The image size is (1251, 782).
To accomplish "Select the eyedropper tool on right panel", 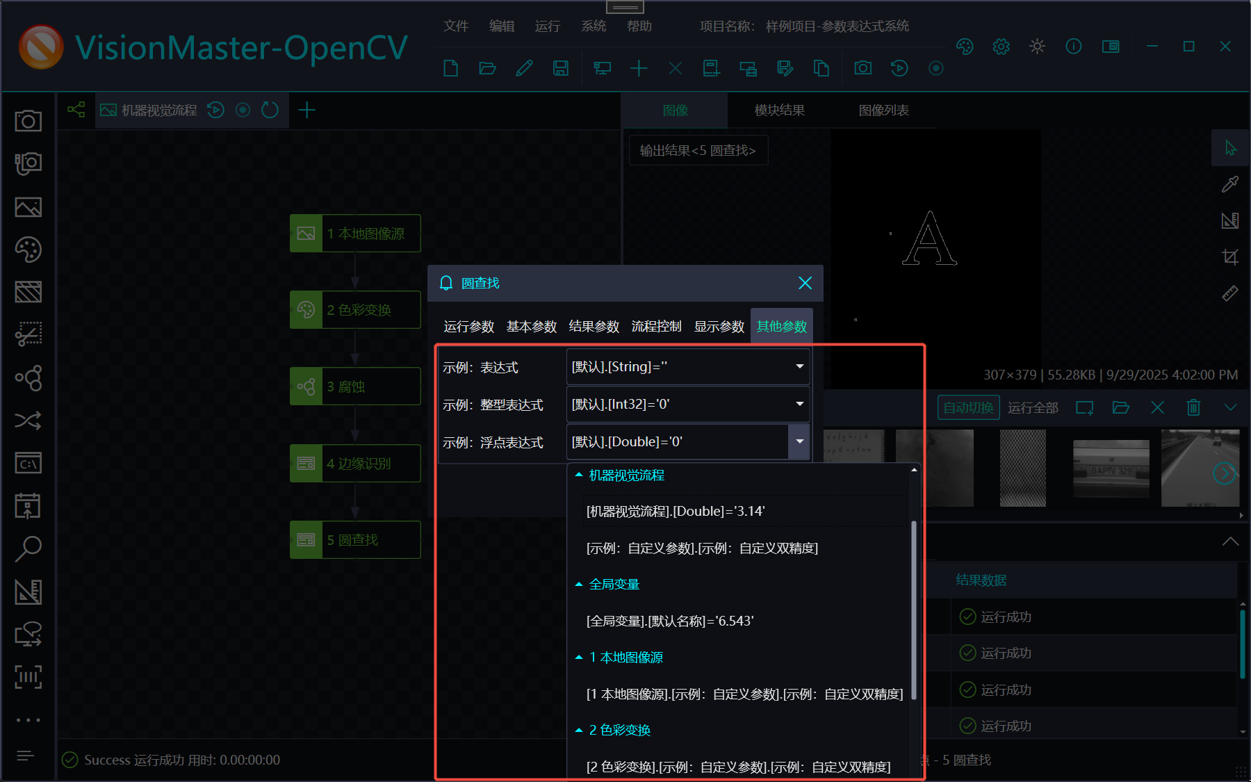I will tap(1230, 184).
